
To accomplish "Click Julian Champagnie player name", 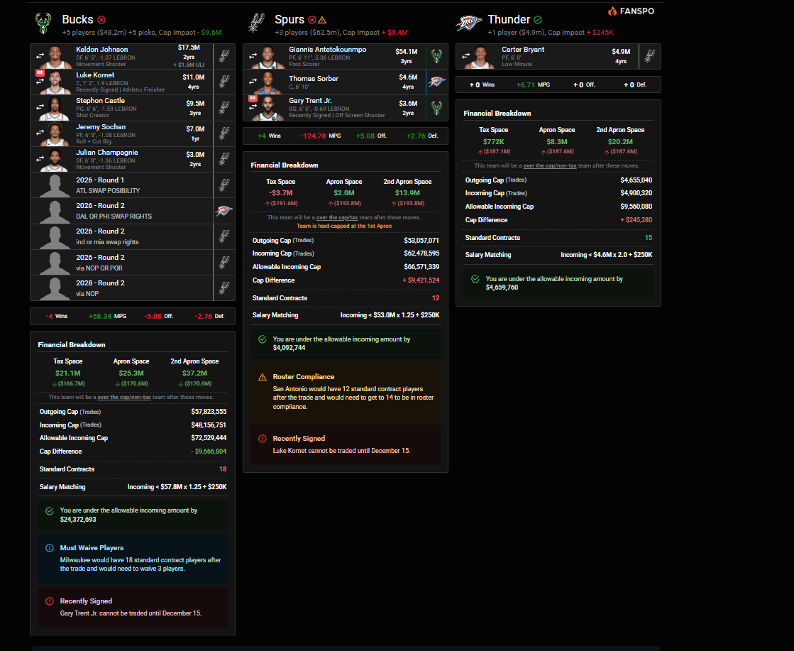I will point(107,153).
